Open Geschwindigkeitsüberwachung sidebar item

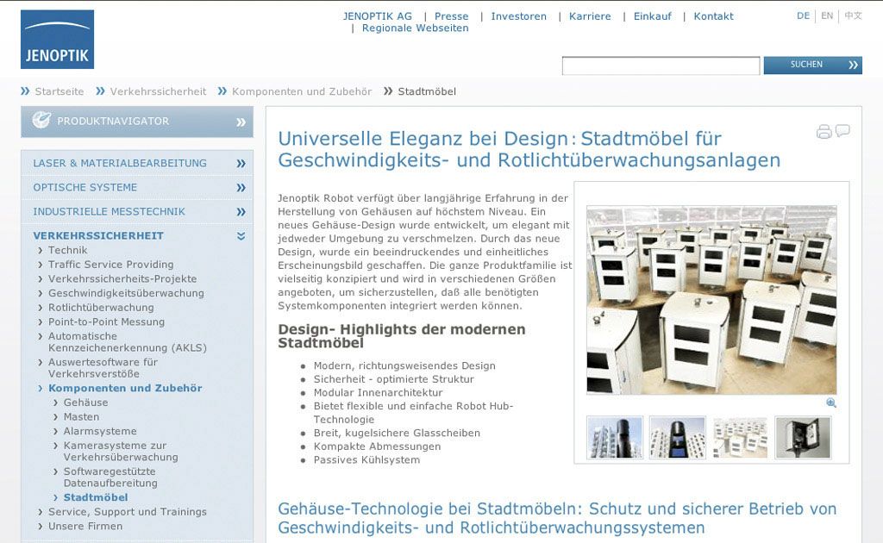(x=126, y=293)
